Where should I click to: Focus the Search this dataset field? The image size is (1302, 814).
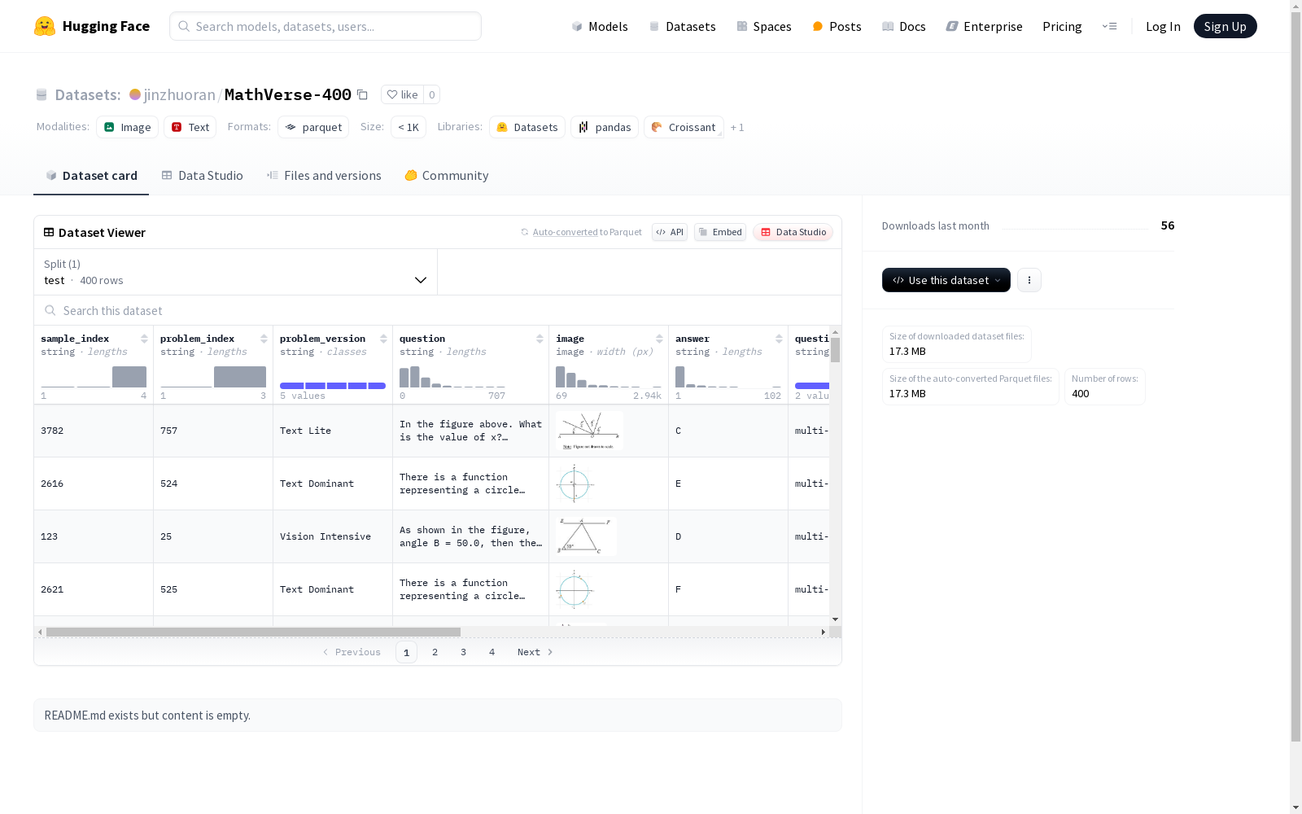[x=438, y=311]
